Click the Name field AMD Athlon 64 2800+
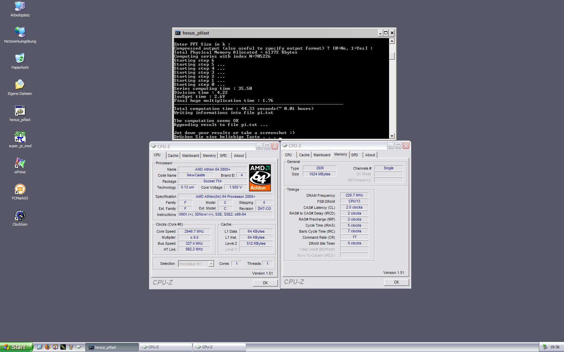The height and width of the screenshot is (352, 564). point(213,169)
